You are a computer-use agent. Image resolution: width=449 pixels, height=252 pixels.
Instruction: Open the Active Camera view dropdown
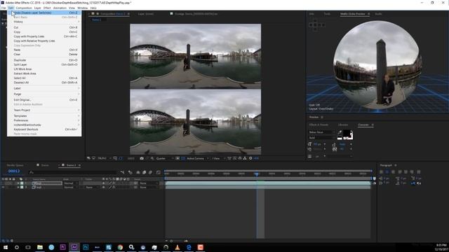[197, 158]
